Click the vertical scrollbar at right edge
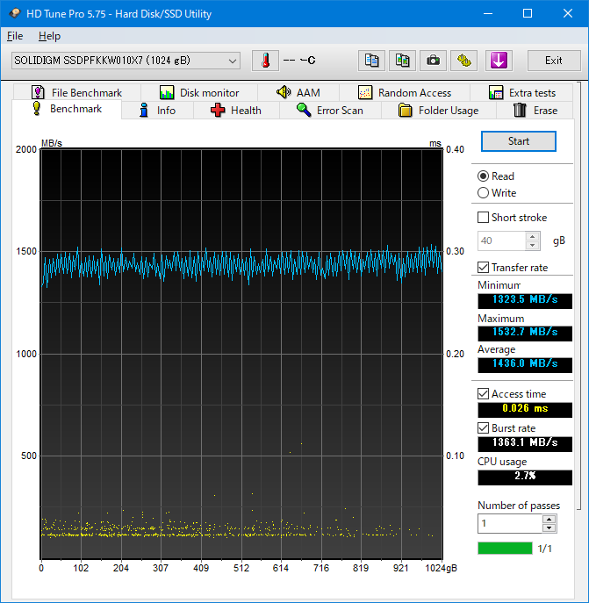 579,296
